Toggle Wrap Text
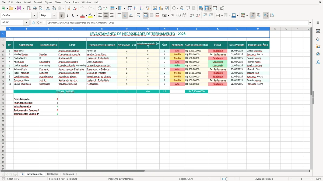 (x=138, y=16)
